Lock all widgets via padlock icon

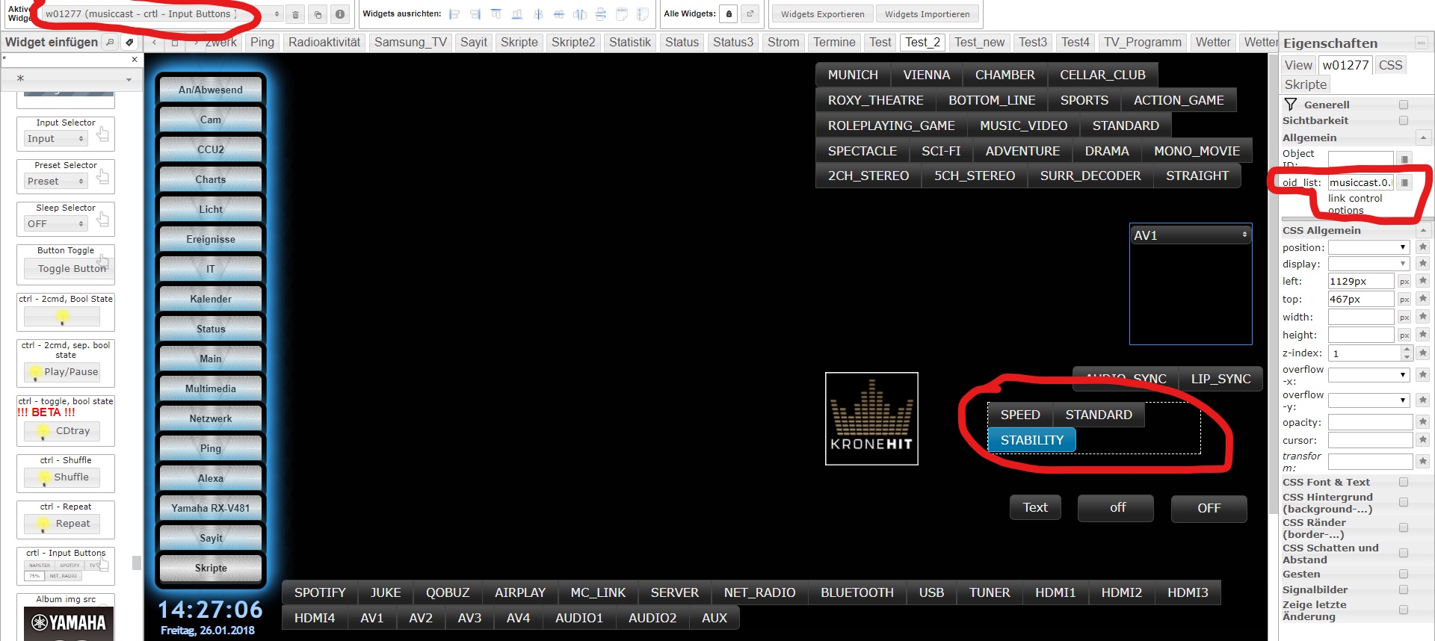tap(729, 14)
